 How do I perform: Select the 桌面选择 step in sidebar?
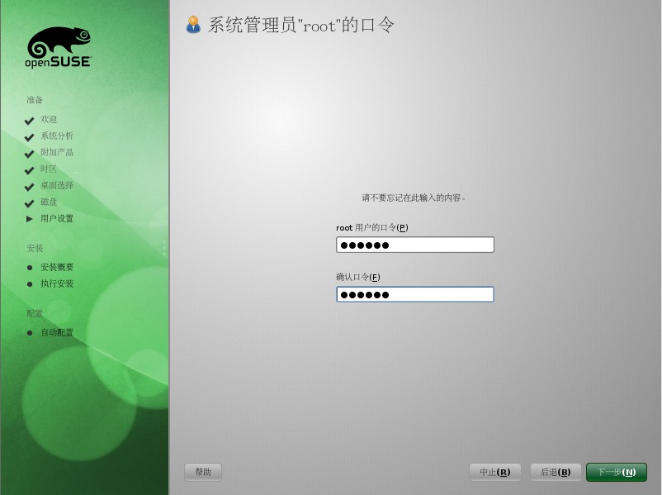(x=57, y=185)
